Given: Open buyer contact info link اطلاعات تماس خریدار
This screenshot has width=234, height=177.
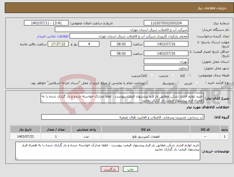Looking at the screenshot, I should (53, 36).
